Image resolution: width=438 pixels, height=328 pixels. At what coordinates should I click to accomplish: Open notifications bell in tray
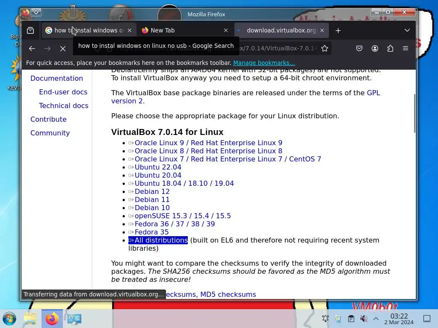click(325, 319)
